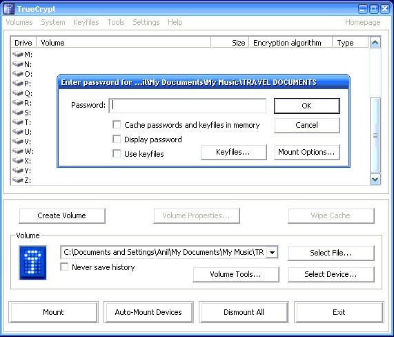
Task: Enable Cache passwords and keyfiles in memory
Action: (117, 125)
